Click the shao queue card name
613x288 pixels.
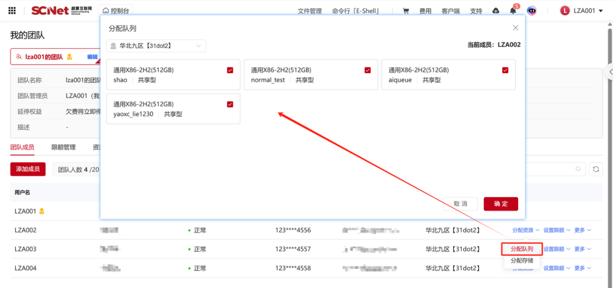[x=120, y=80]
